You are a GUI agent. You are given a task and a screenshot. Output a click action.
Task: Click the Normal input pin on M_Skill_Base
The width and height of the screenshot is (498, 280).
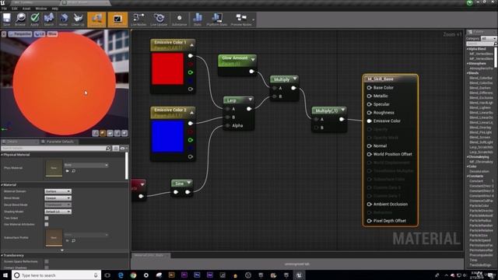click(370, 146)
